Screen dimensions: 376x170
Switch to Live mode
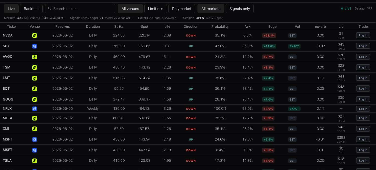(x=11, y=8)
